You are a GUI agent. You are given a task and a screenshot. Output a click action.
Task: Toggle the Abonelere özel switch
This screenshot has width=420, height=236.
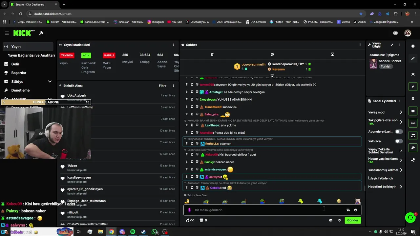(399, 131)
